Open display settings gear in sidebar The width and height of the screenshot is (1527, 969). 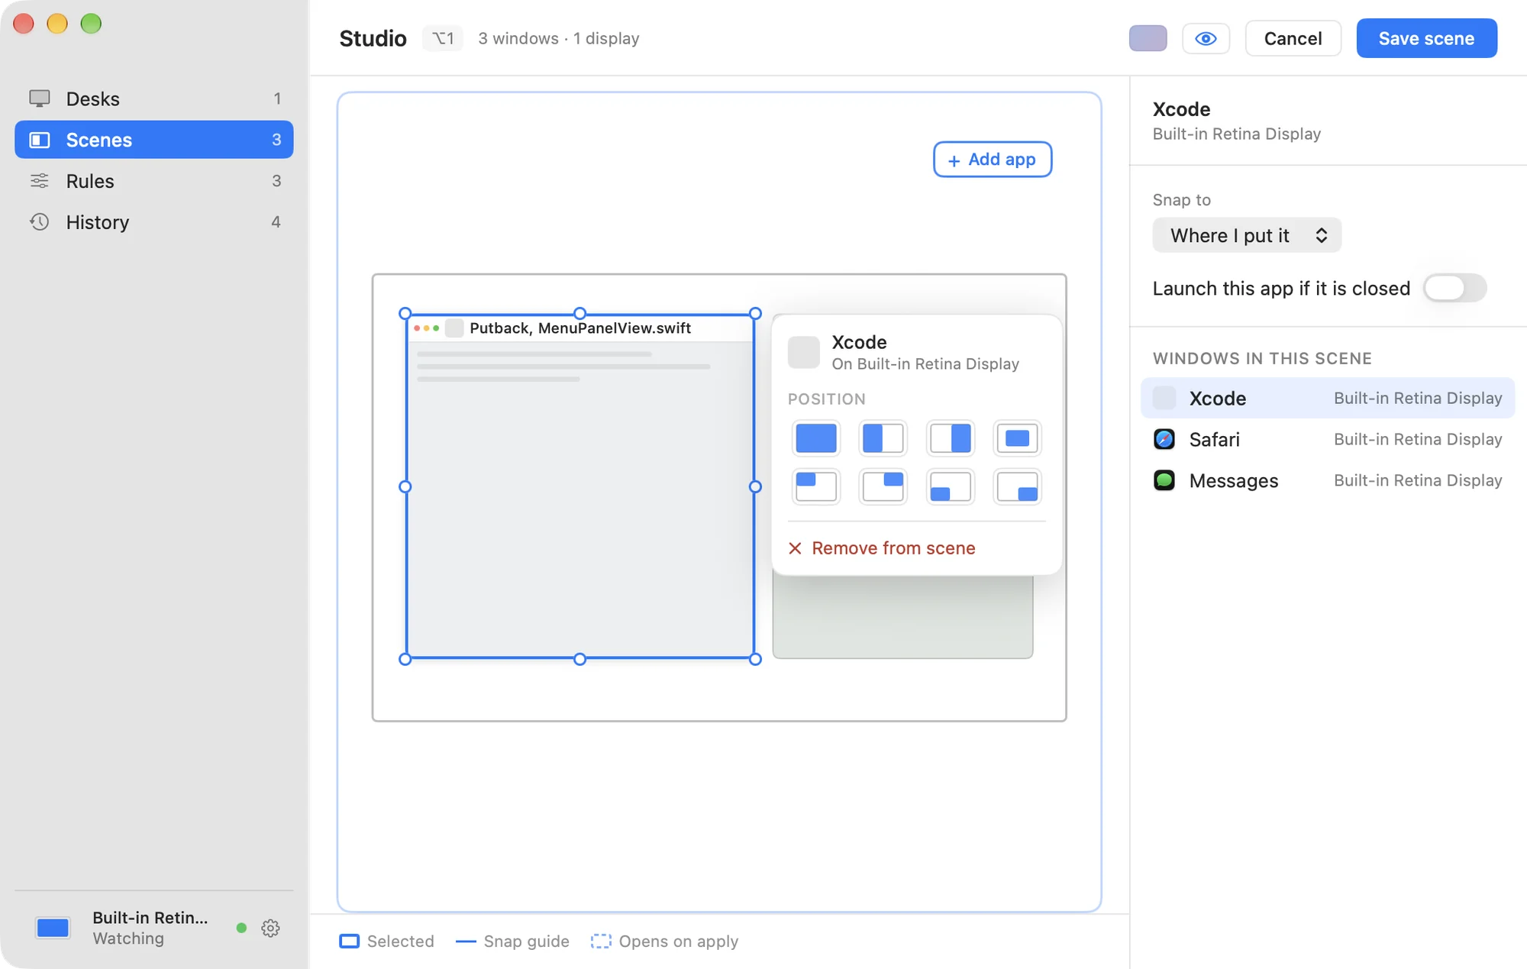pos(270,928)
